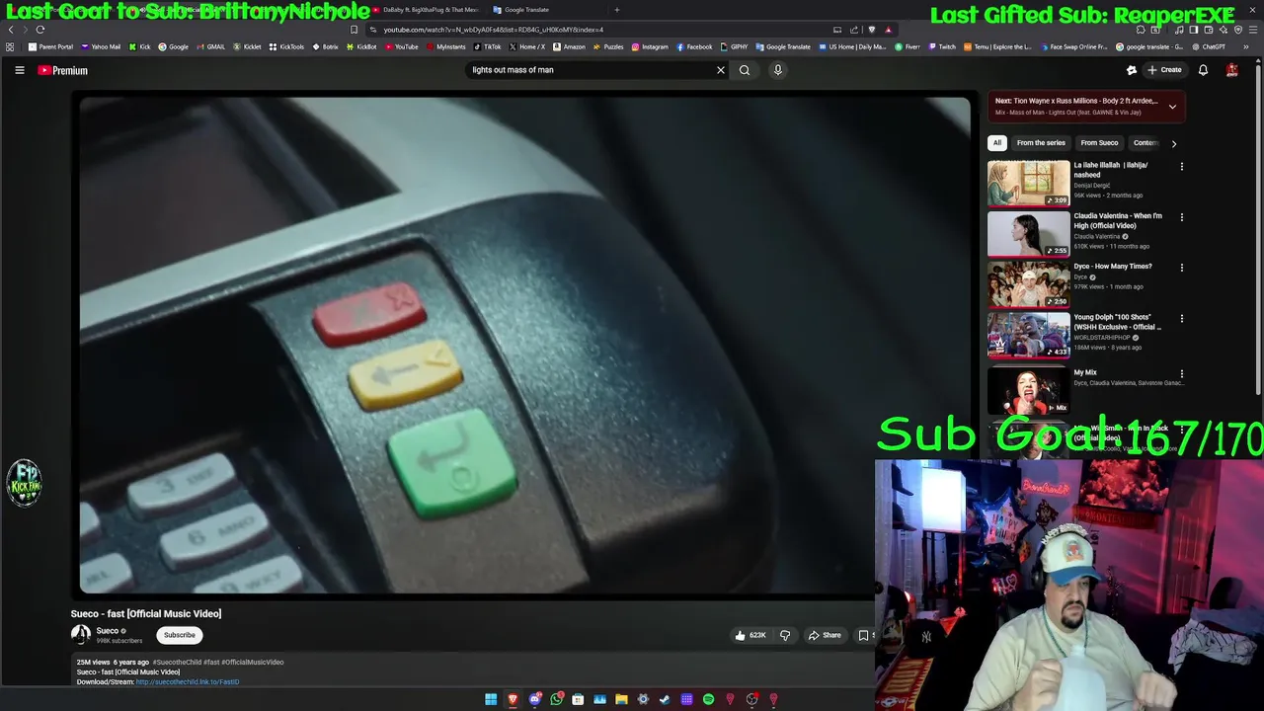The image size is (1264, 711).
Task: Click the search magnifier button
Action: pyautogui.click(x=745, y=70)
